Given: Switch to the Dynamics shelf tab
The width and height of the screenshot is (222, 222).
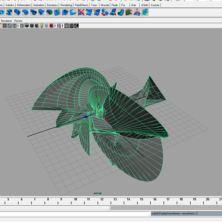Looking at the screenshot, I should click(x=52, y=5).
